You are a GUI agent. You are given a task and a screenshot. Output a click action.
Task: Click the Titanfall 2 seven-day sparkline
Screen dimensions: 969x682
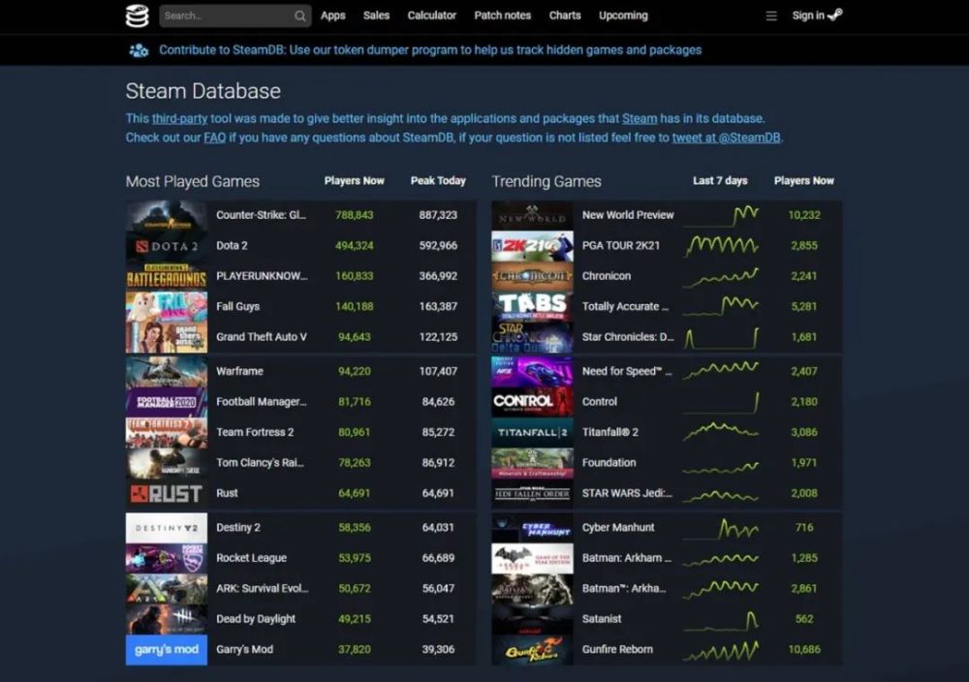[721, 431]
